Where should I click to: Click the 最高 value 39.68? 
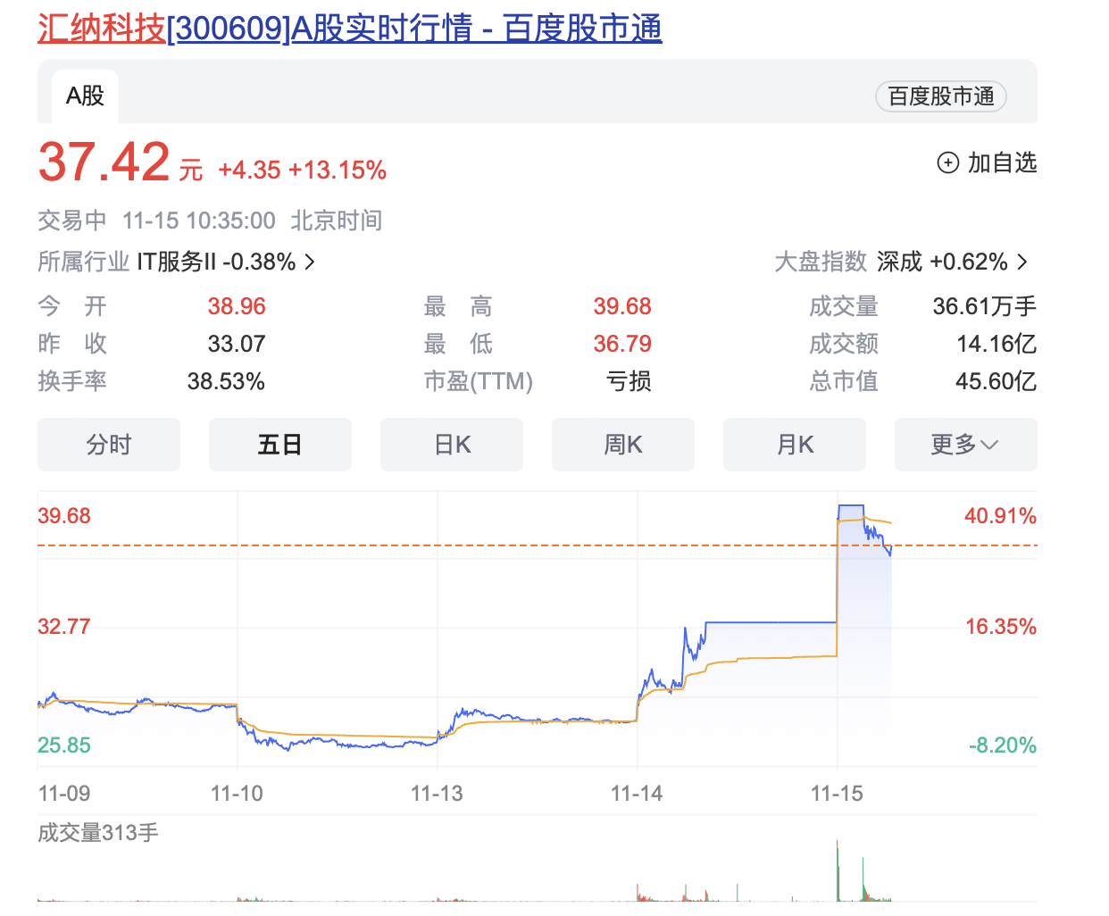click(622, 306)
